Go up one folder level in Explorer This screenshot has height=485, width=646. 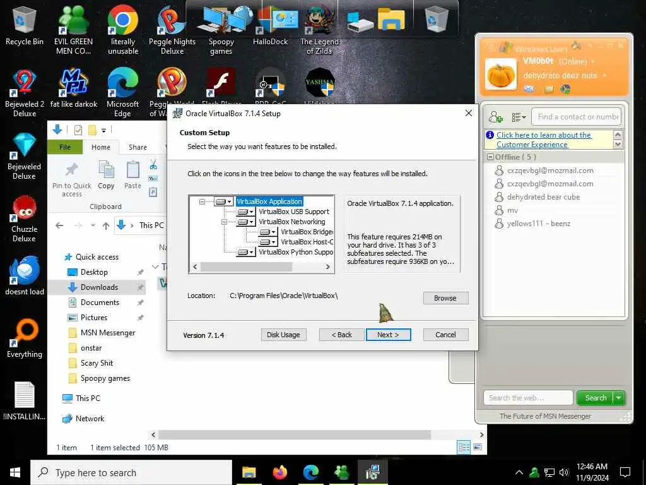pos(106,225)
